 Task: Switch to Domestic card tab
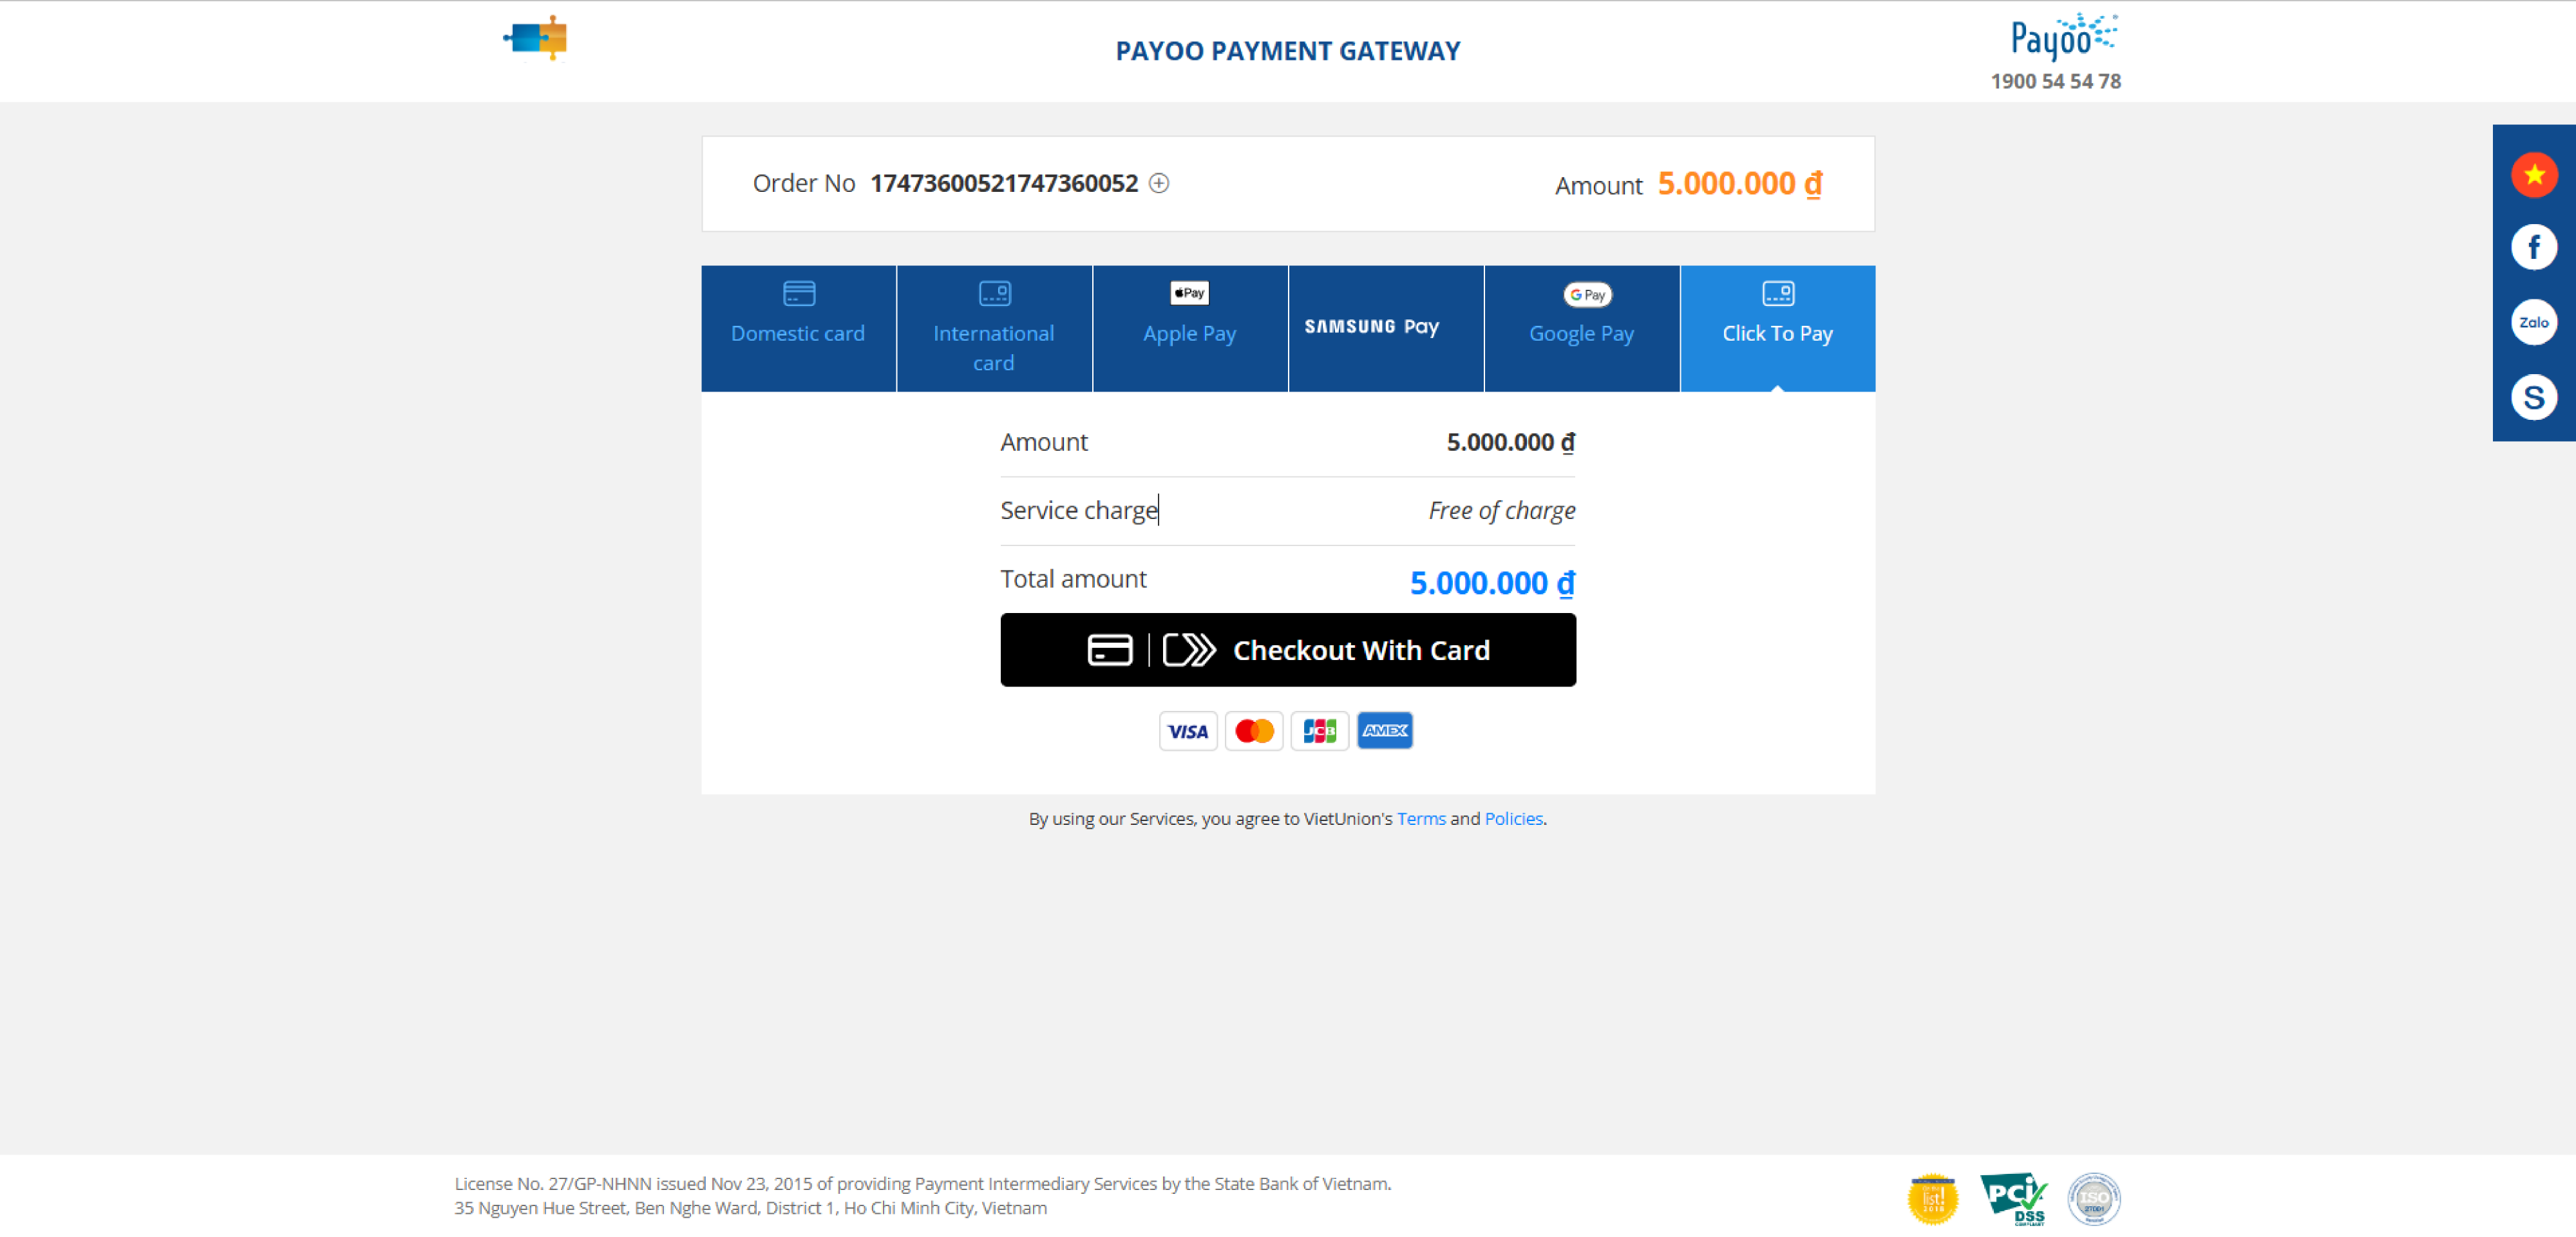pyautogui.click(x=798, y=328)
